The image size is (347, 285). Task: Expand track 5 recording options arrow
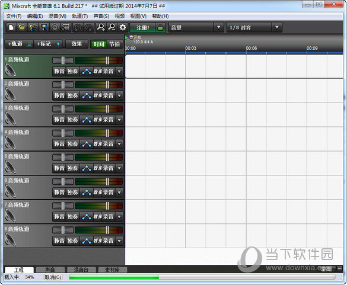click(x=119, y=168)
